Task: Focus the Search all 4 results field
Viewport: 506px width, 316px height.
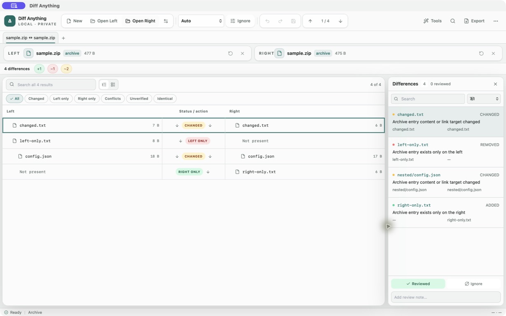Action: pos(51,85)
